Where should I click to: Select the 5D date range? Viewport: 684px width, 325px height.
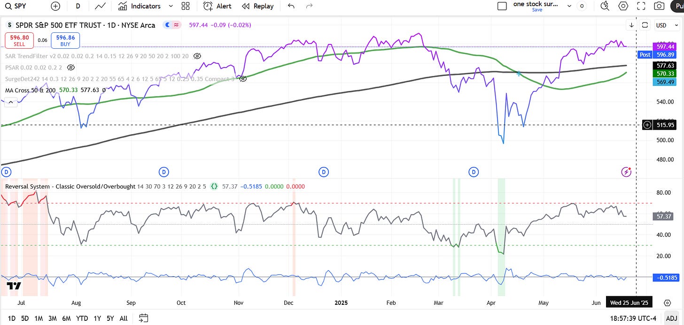pos(25,318)
